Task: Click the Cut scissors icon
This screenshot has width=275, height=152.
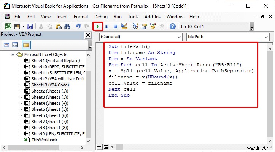Action: click(41, 27)
